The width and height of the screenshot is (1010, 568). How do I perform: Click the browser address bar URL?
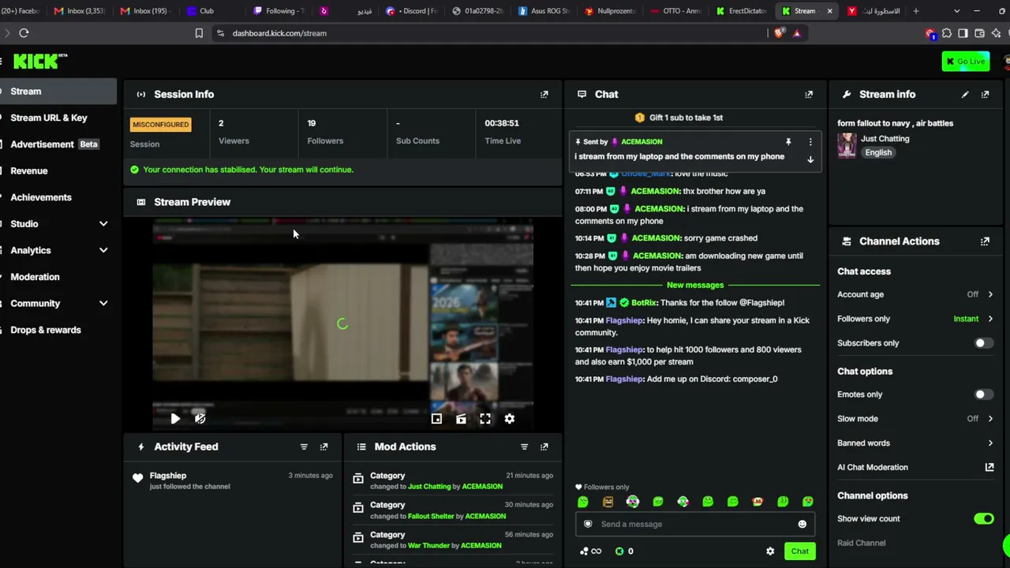pos(279,33)
